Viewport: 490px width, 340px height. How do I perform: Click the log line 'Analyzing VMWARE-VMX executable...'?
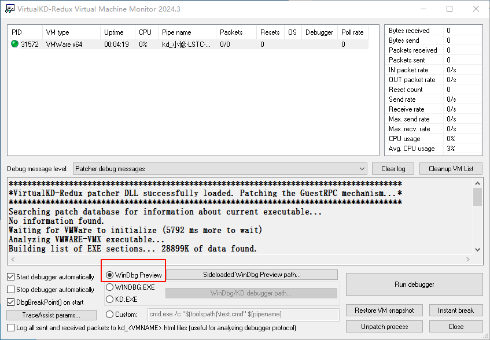[87, 239]
